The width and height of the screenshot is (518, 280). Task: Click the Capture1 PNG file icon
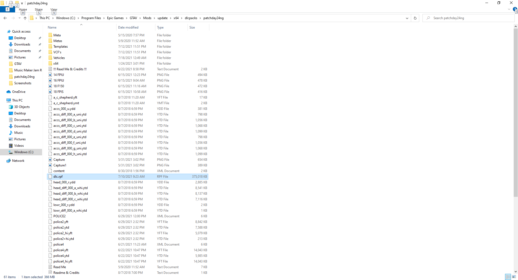tap(50, 165)
